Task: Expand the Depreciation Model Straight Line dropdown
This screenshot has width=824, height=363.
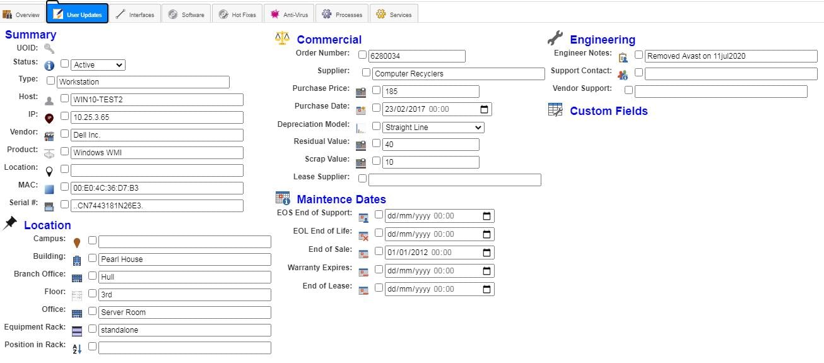Action: pos(433,128)
